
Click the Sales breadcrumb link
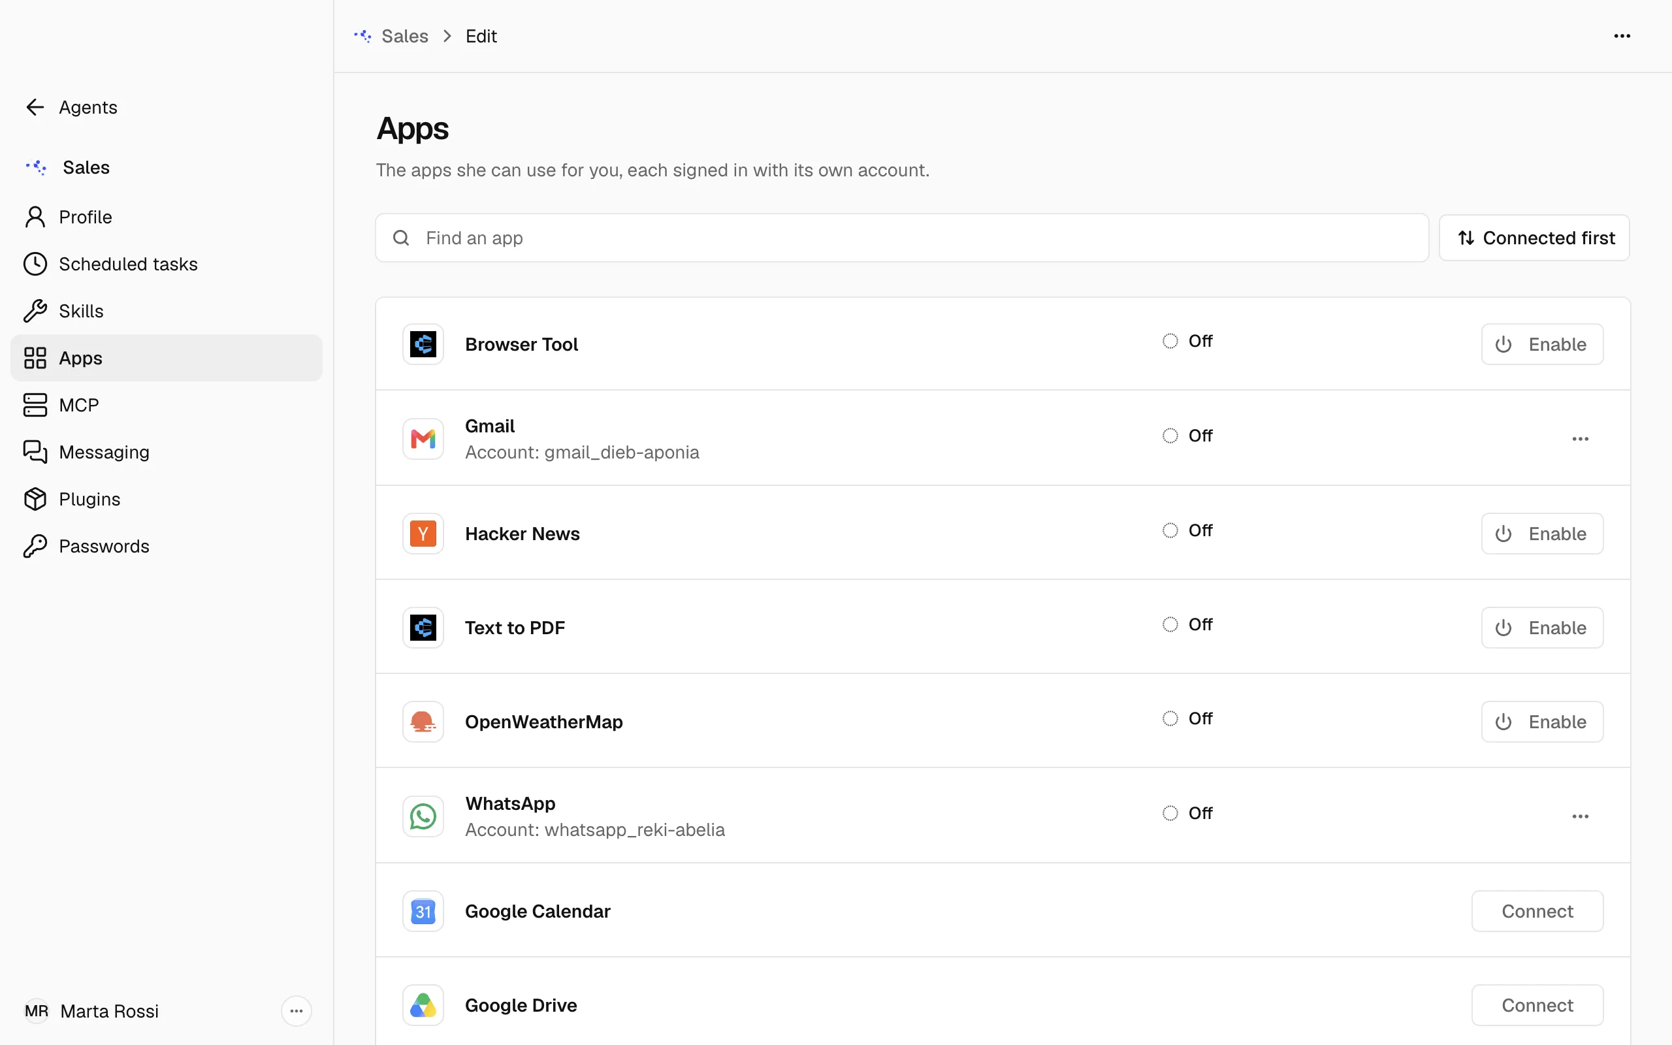[x=405, y=36]
